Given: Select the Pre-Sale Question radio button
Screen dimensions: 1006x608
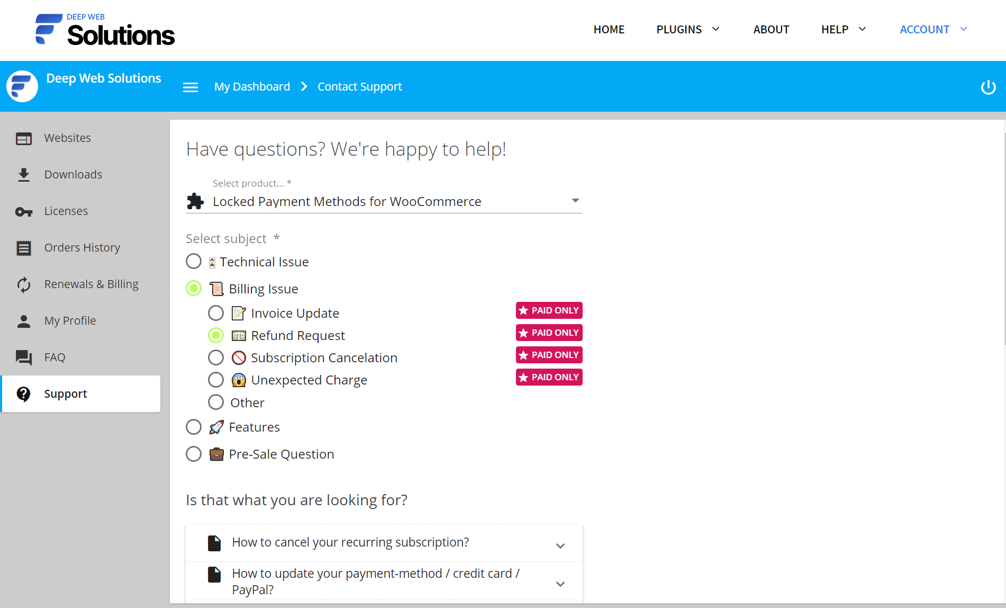Looking at the screenshot, I should point(194,454).
